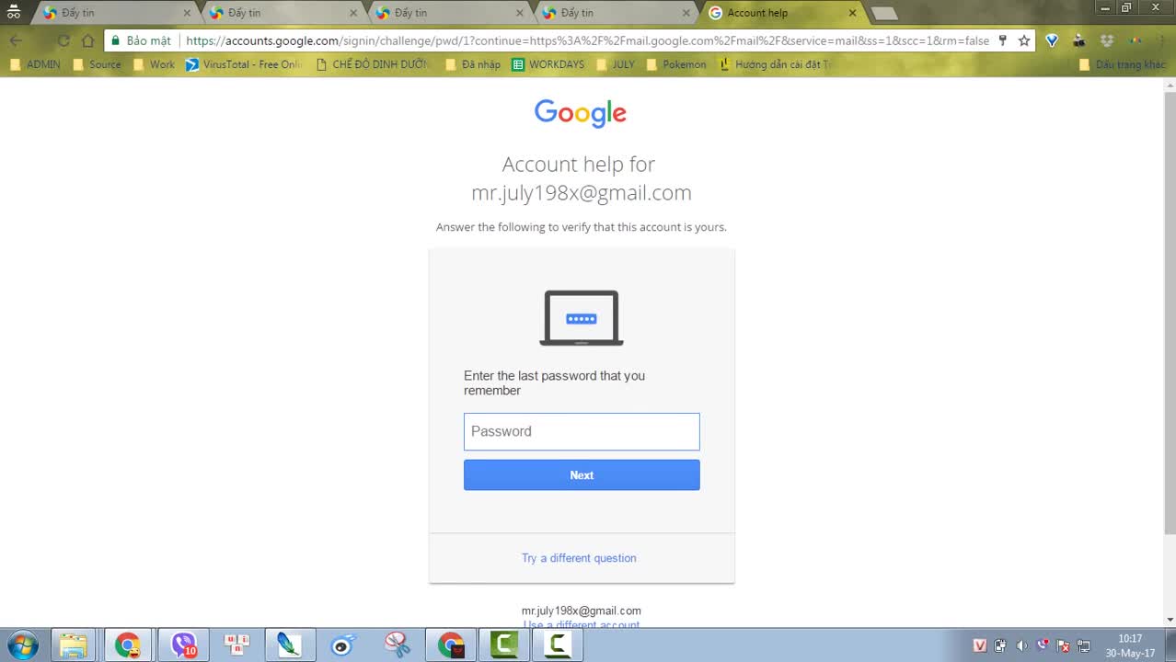The height and width of the screenshot is (662, 1176).
Task: Open the Source bookmark folder
Action: pos(97,64)
